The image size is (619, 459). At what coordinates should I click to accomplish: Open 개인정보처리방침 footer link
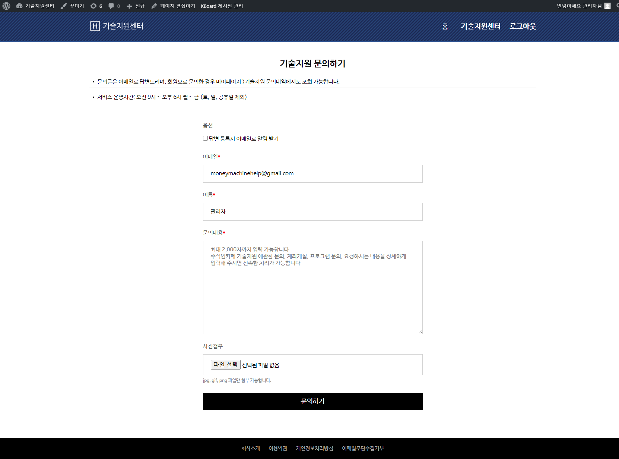(x=314, y=448)
